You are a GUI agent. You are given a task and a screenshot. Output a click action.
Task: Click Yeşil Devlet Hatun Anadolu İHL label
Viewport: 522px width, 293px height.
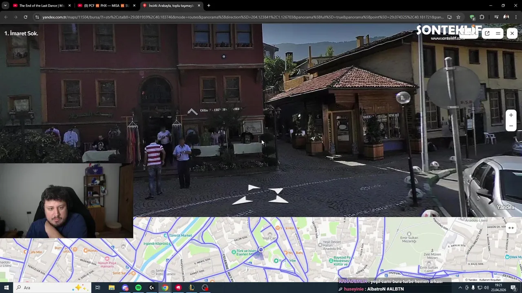pyautogui.click(x=332, y=245)
